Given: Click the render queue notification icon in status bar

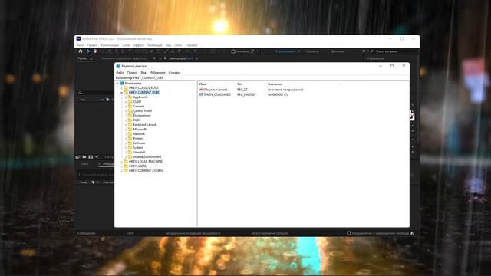Looking at the screenshot, I should pos(413,233).
